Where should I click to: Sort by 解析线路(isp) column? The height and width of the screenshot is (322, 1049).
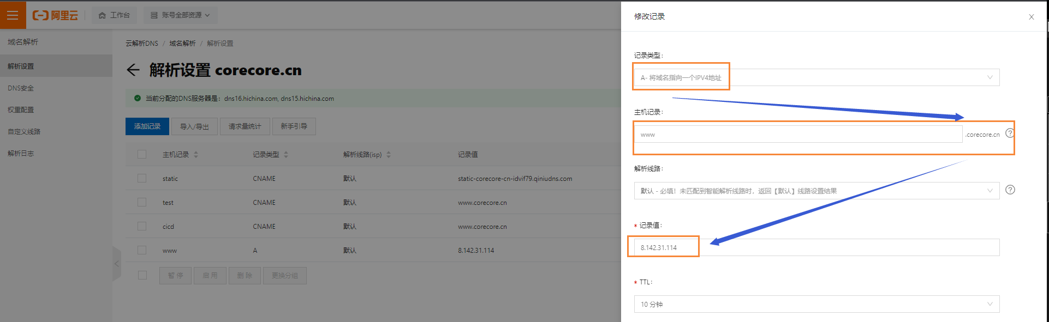pos(389,155)
